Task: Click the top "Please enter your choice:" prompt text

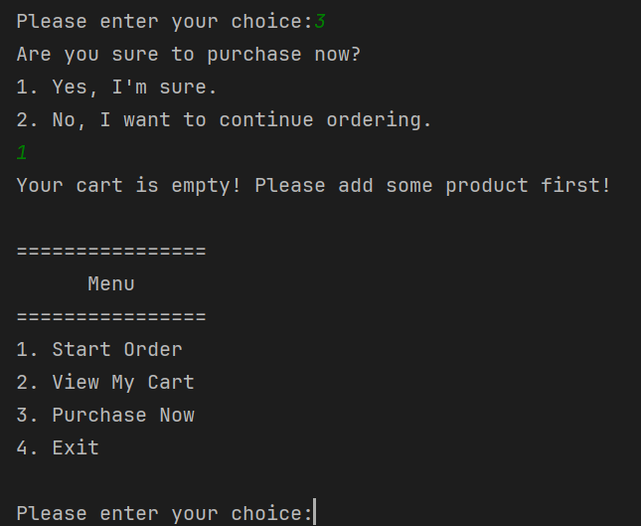Action: [x=164, y=22]
